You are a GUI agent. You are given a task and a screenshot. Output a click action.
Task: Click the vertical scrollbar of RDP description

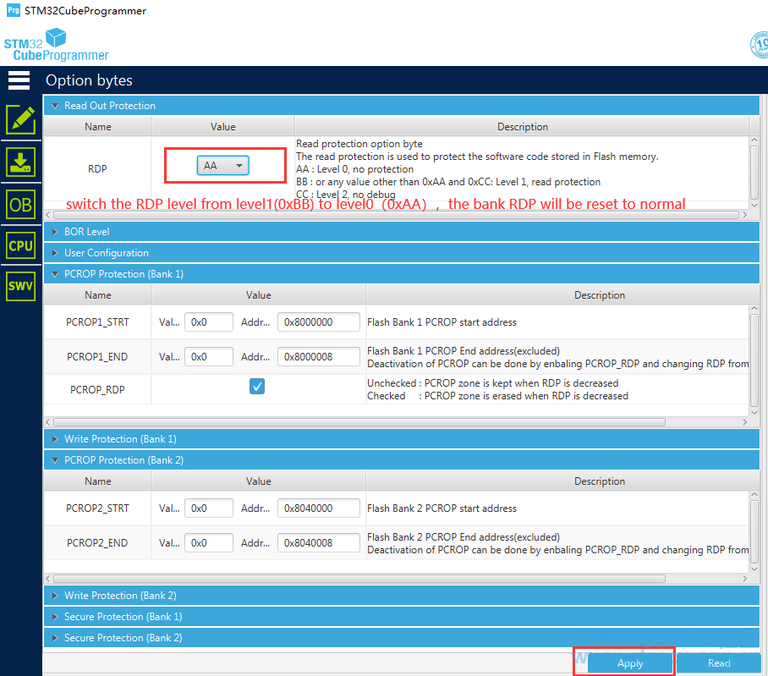pyautogui.click(x=754, y=172)
